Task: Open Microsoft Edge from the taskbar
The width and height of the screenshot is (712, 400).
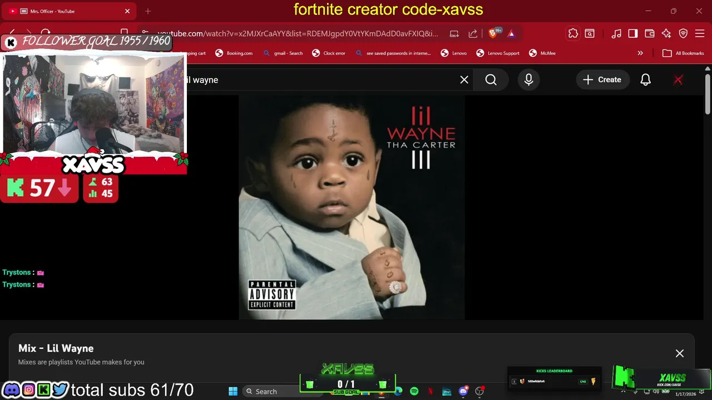Action: pos(398,392)
